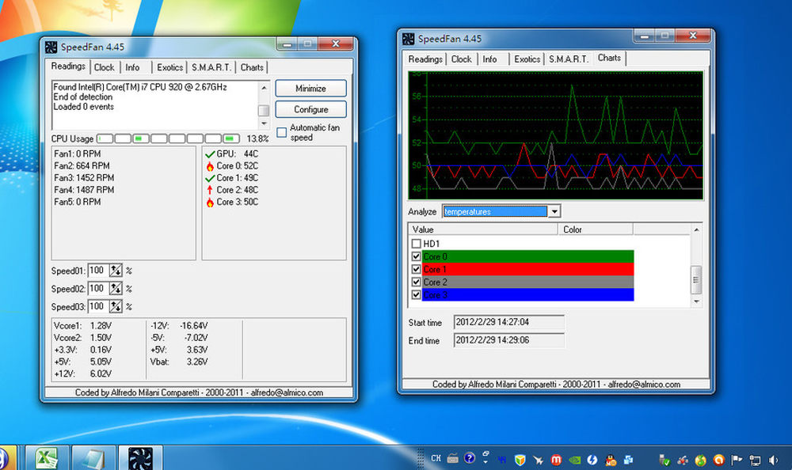Uncheck the Core 0 checkbox in chart list
This screenshot has height=470, width=792.
coord(417,256)
